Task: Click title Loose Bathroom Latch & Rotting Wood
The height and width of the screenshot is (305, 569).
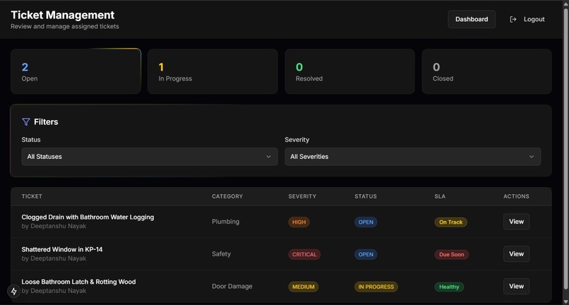Action: point(79,282)
